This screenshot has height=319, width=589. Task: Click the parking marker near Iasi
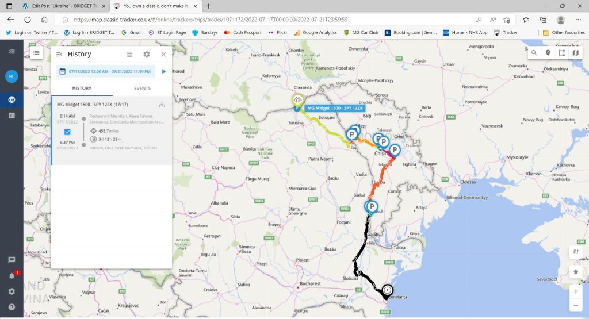point(351,134)
